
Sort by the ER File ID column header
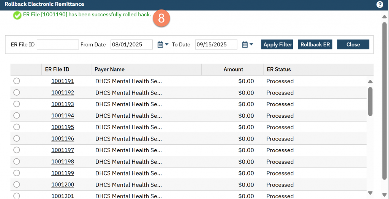tap(57, 69)
